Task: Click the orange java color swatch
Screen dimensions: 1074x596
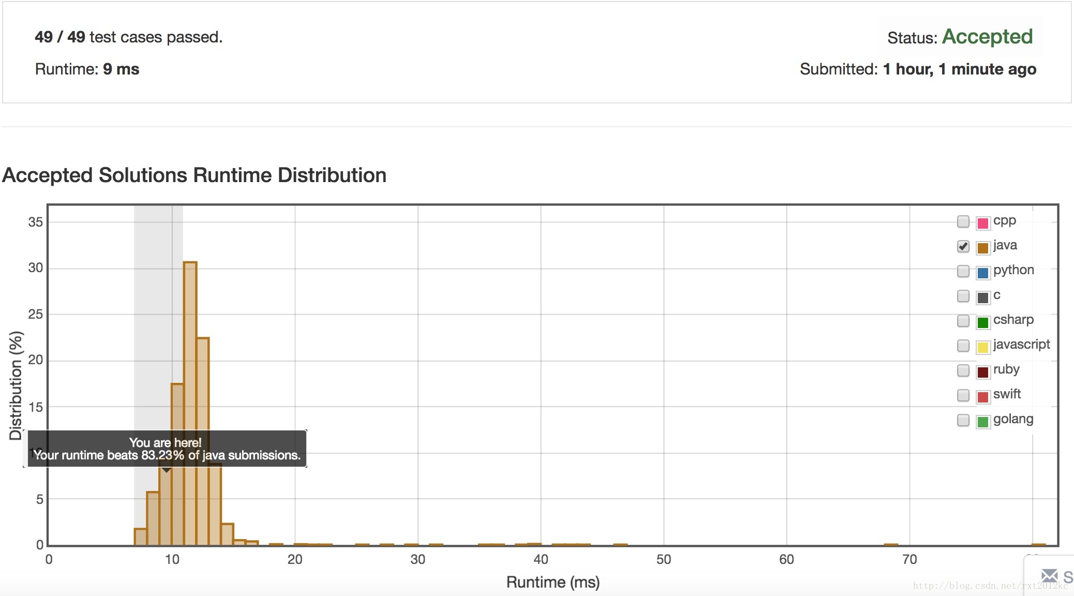Action: pyautogui.click(x=983, y=248)
